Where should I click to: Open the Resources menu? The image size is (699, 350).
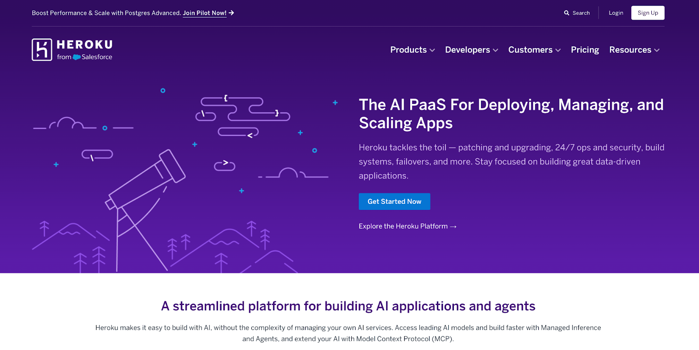(x=634, y=50)
